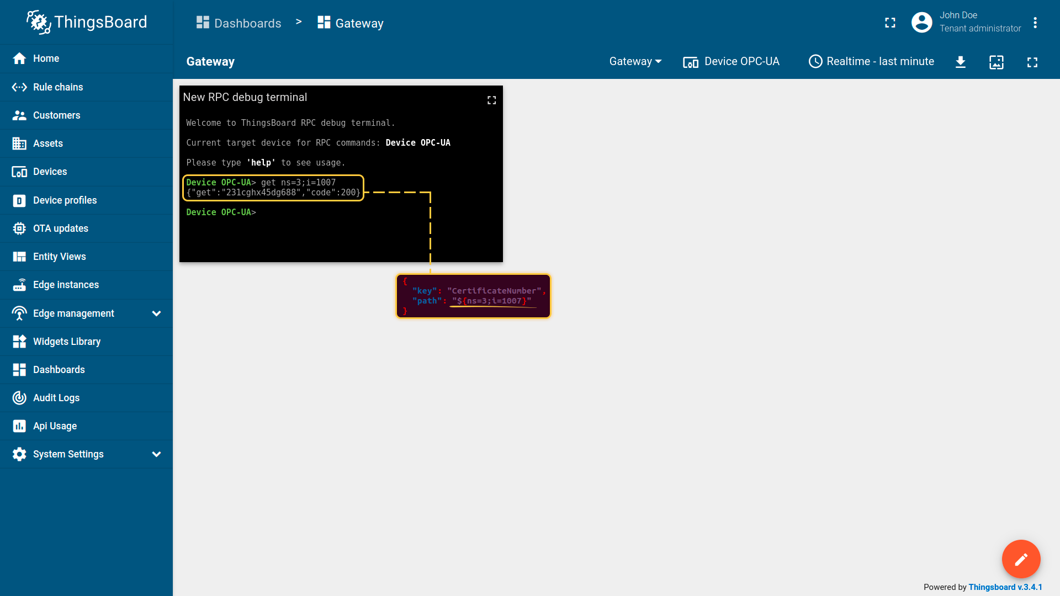
Task: Open the three-dot user menu
Action: click(x=1035, y=23)
